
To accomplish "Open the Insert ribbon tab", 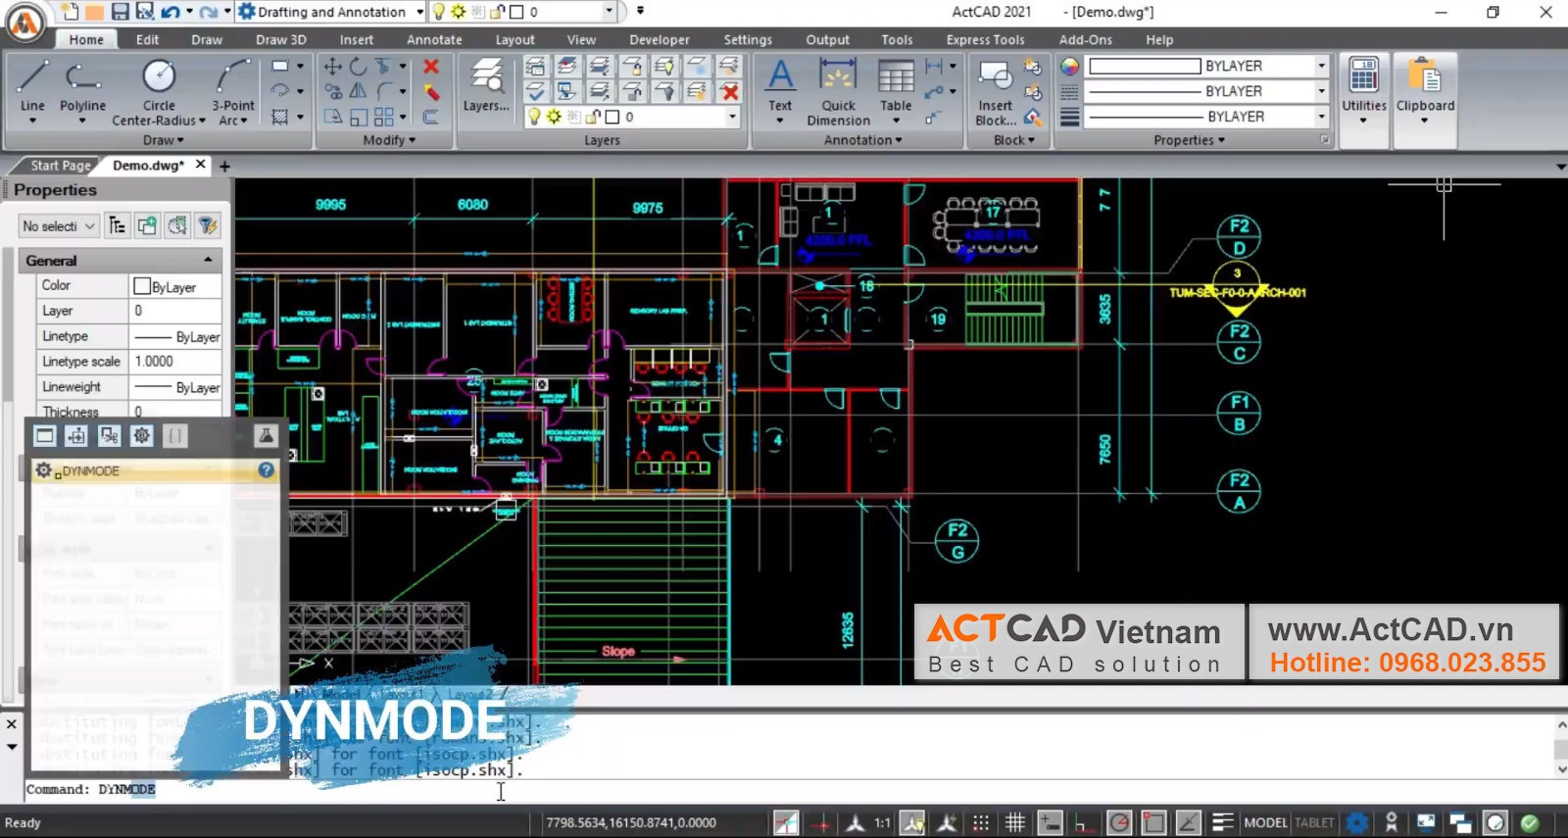I will [x=357, y=39].
